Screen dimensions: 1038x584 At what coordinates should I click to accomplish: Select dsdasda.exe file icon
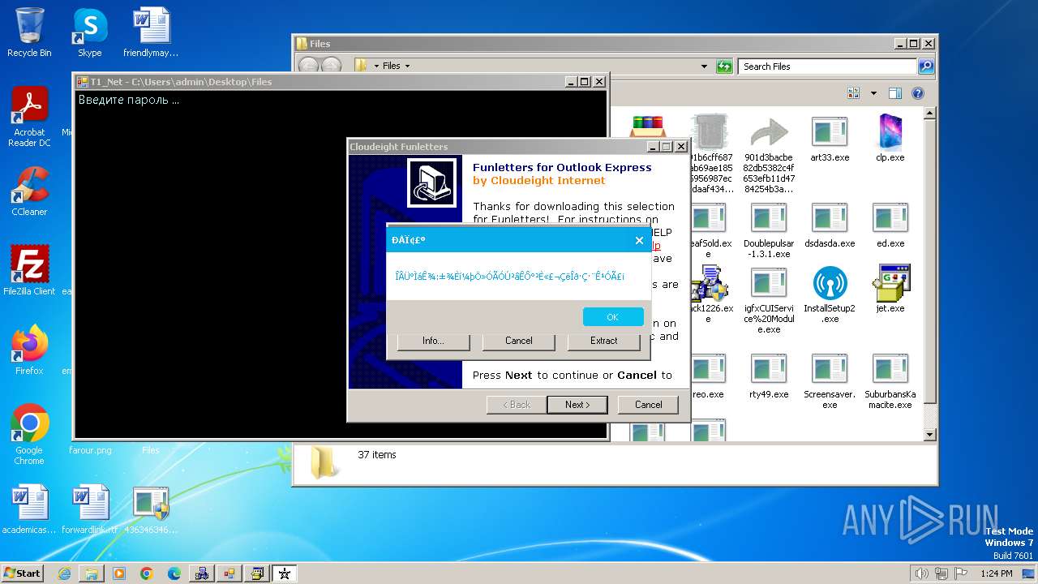pyautogui.click(x=830, y=225)
